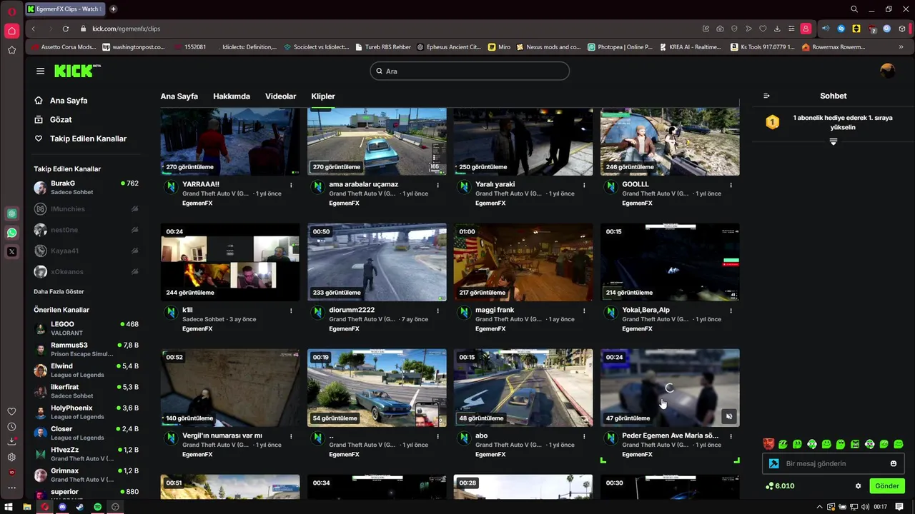
Task: Click the KICK logo
Action: 77,71
